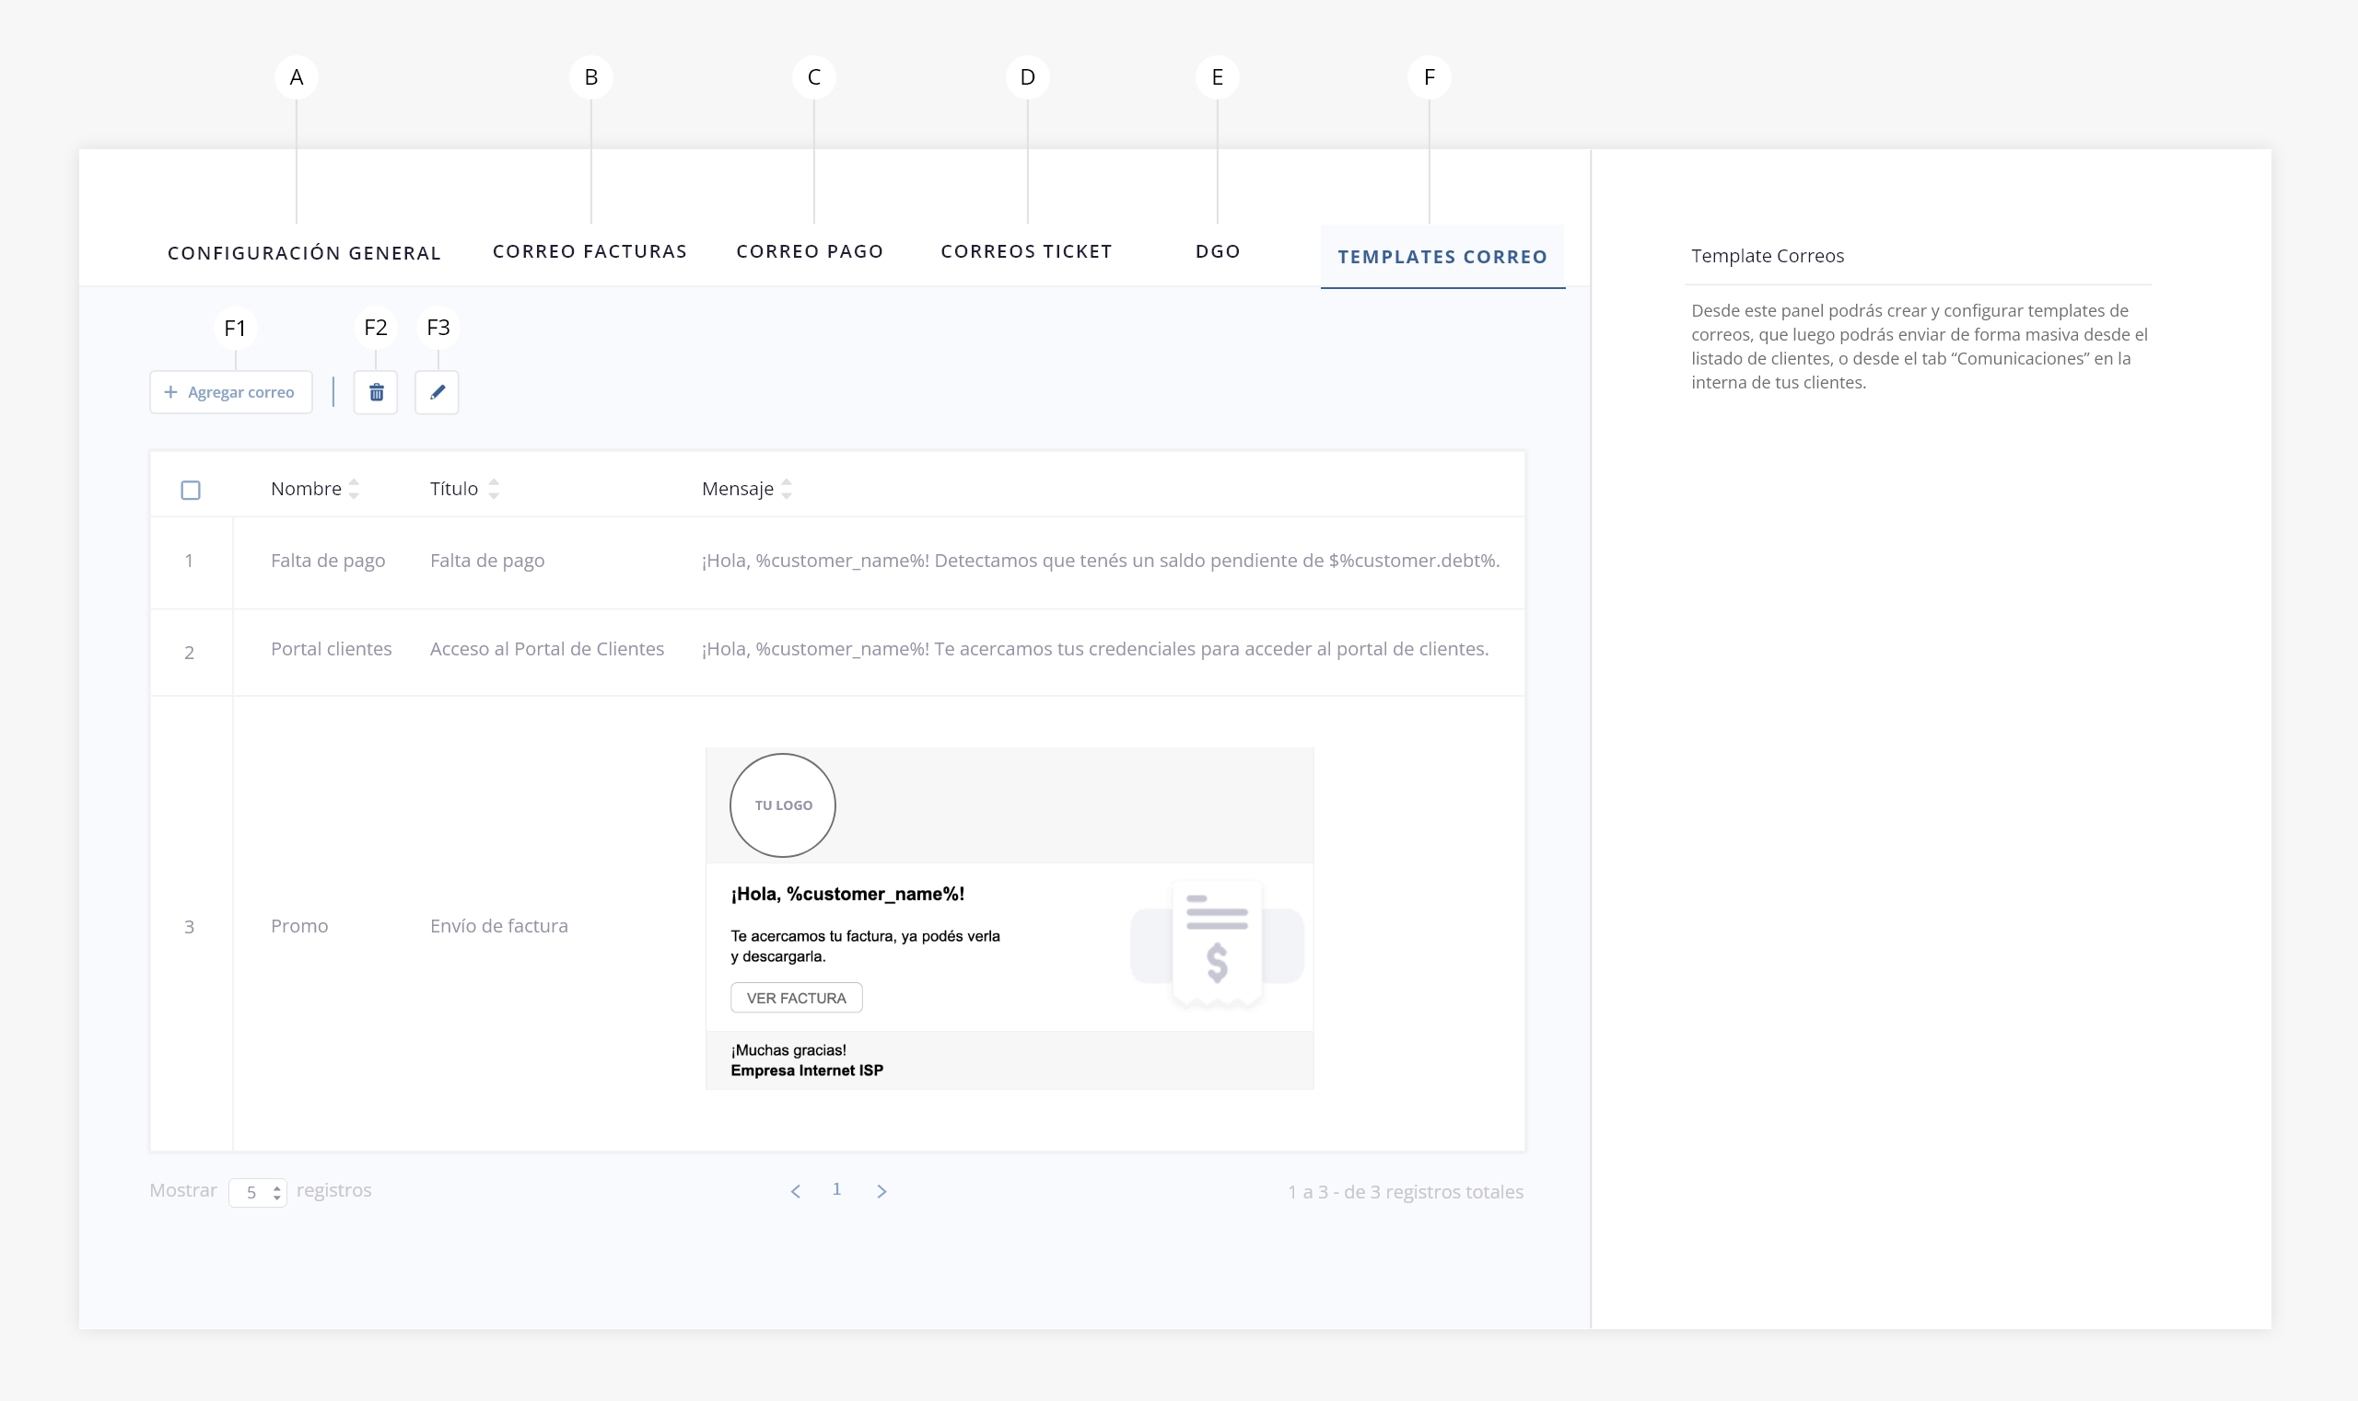The image size is (2358, 1401).
Task: Click the trash delete icon button
Action: 376,393
